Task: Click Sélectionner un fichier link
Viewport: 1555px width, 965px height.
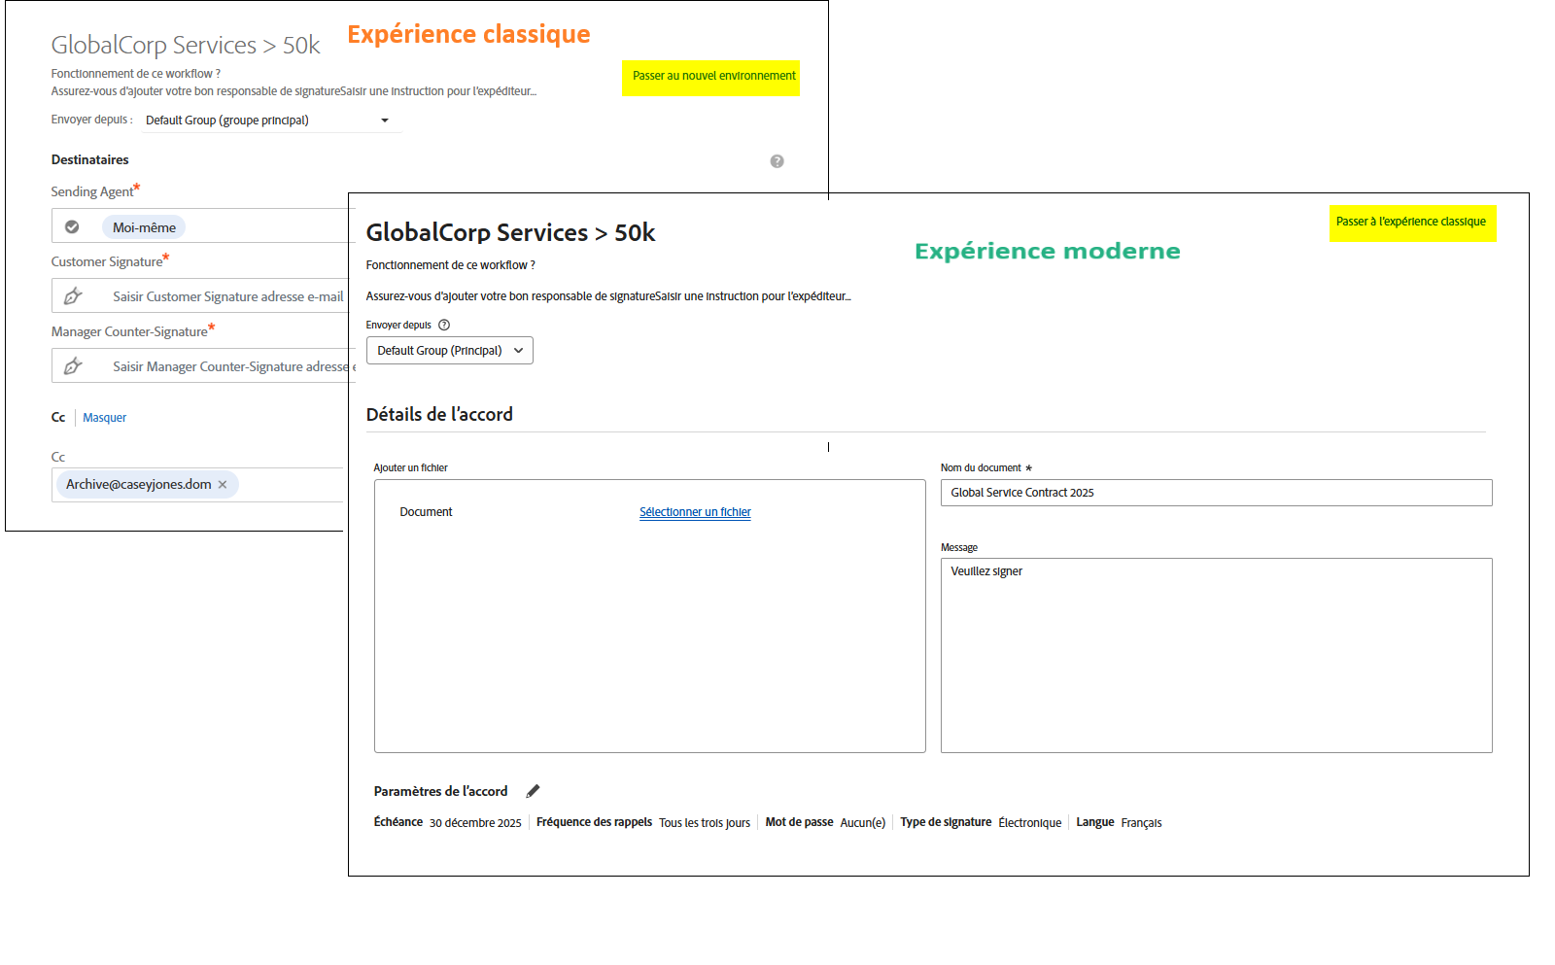Action: tap(695, 512)
